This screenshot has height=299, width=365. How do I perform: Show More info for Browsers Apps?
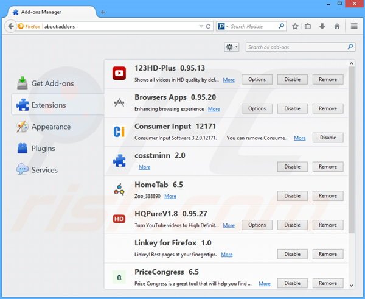click(214, 109)
